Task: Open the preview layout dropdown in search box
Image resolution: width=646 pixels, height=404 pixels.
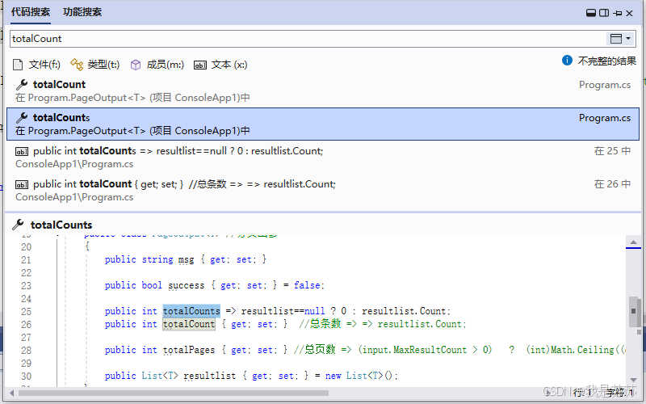Action: click(x=620, y=39)
